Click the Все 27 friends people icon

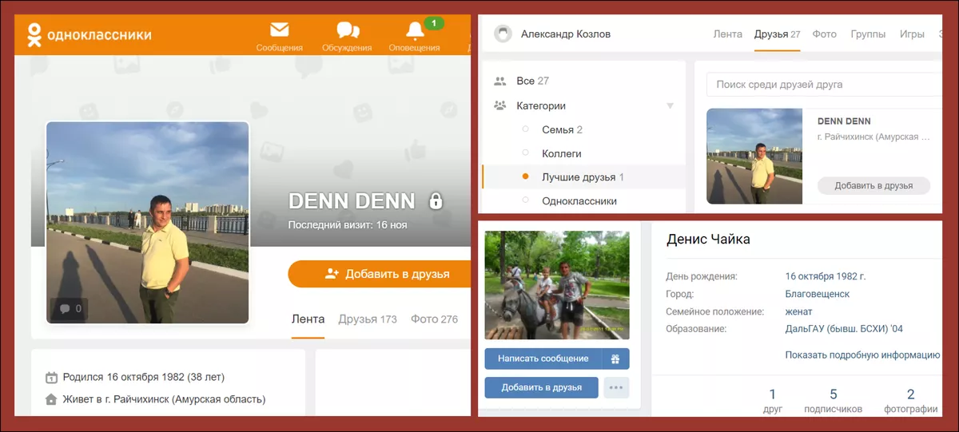click(500, 81)
